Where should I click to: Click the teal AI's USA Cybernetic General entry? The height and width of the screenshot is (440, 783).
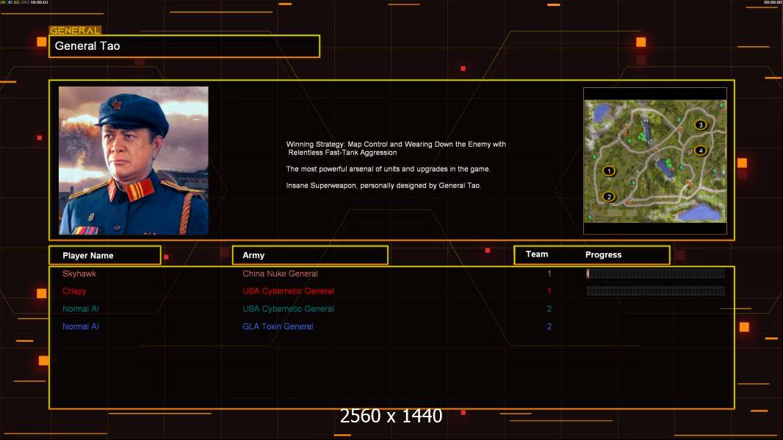pyautogui.click(x=288, y=309)
